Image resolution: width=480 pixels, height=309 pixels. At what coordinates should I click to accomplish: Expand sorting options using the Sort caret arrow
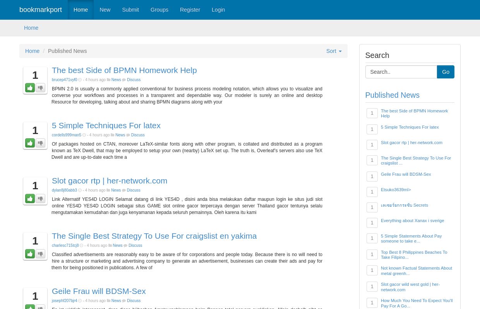[x=339, y=51]
